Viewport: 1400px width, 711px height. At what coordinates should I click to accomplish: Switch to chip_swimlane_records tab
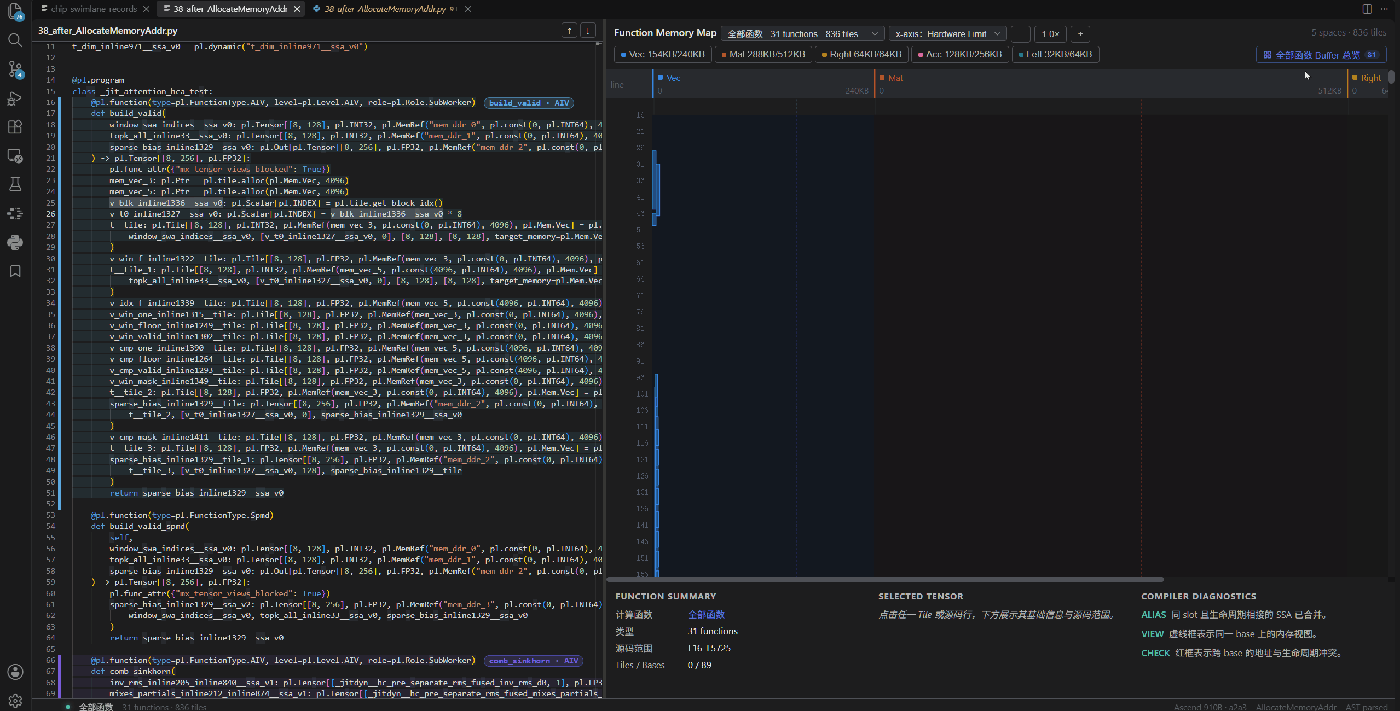(x=95, y=9)
